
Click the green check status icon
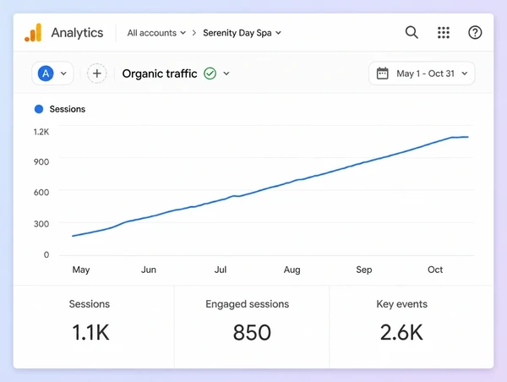pos(210,74)
